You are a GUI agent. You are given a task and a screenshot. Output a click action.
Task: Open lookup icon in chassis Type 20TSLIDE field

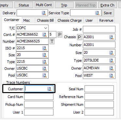click(111, 61)
